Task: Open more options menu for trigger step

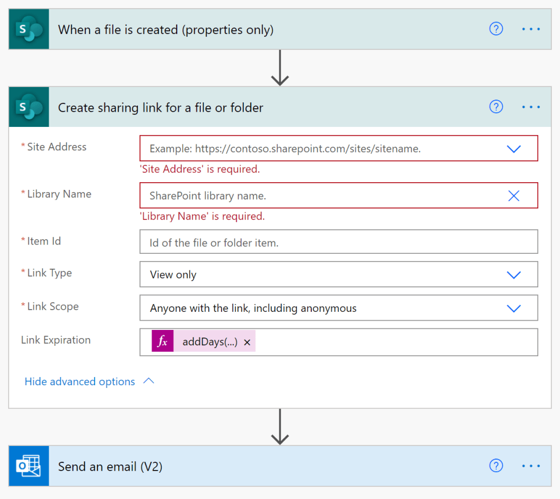Action: (530, 30)
